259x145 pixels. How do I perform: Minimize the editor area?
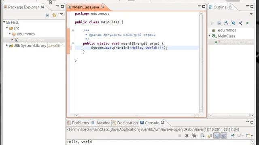coord(199,6)
